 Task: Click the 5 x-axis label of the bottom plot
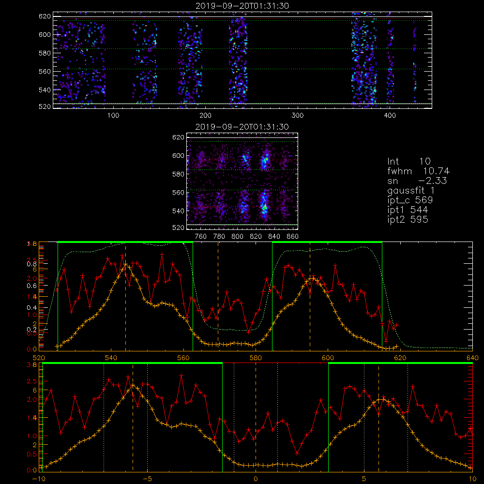364,479
